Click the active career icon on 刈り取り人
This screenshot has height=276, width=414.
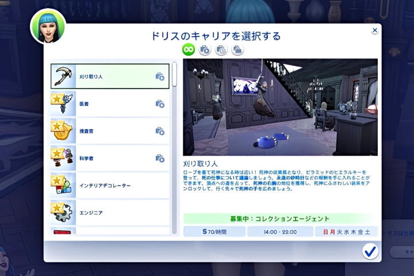160,76
